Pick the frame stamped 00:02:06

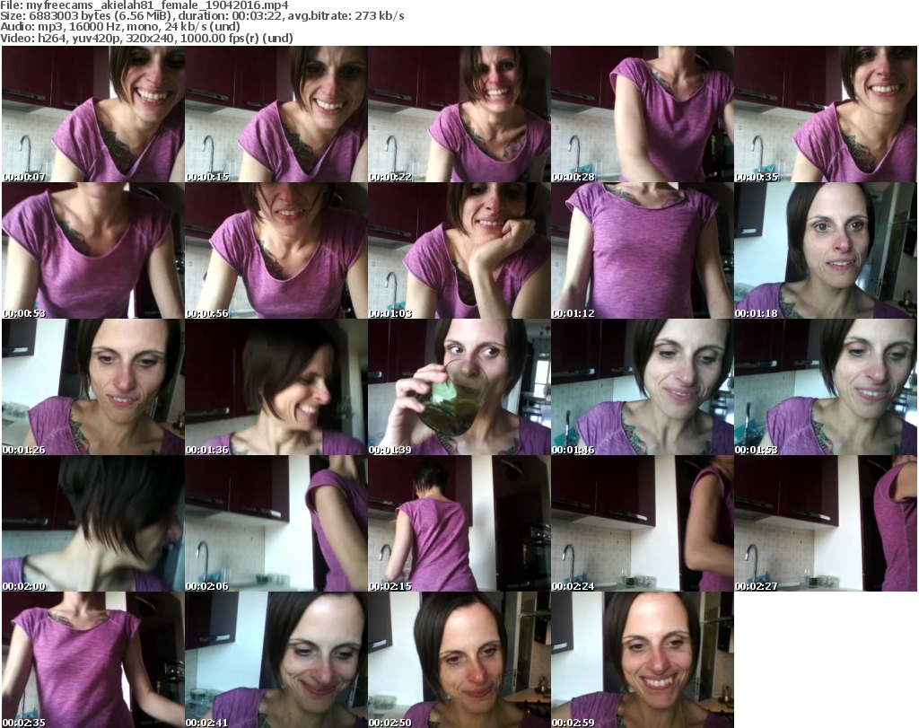point(276,523)
